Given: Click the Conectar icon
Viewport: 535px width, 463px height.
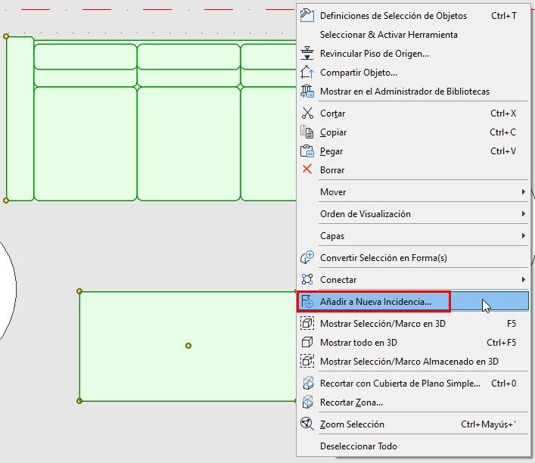Looking at the screenshot, I should tap(307, 279).
